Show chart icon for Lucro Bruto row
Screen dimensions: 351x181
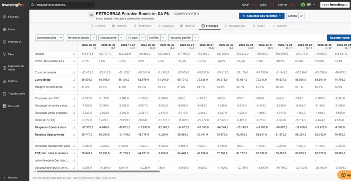tap(74, 80)
